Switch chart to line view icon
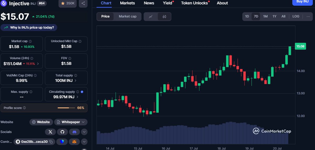This screenshot has height=150, width=315. (x=151, y=17)
